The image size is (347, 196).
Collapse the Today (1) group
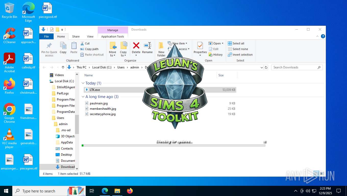pos(83,83)
